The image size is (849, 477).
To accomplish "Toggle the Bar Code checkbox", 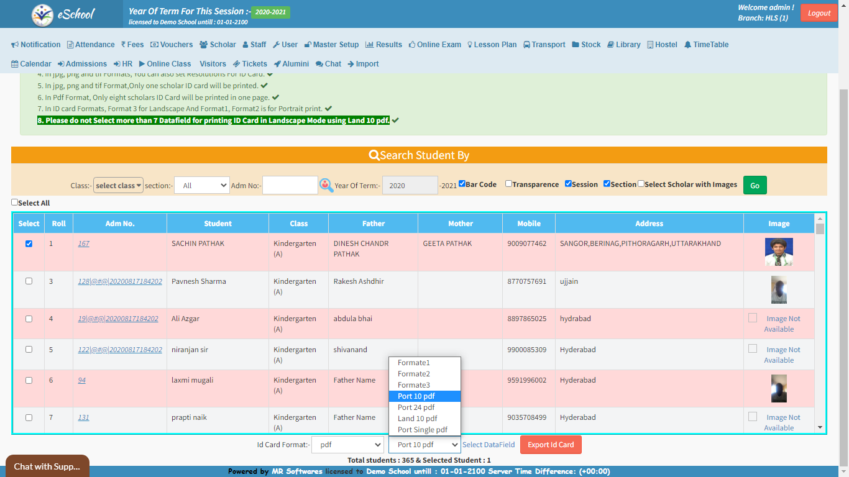I will click(x=462, y=184).
